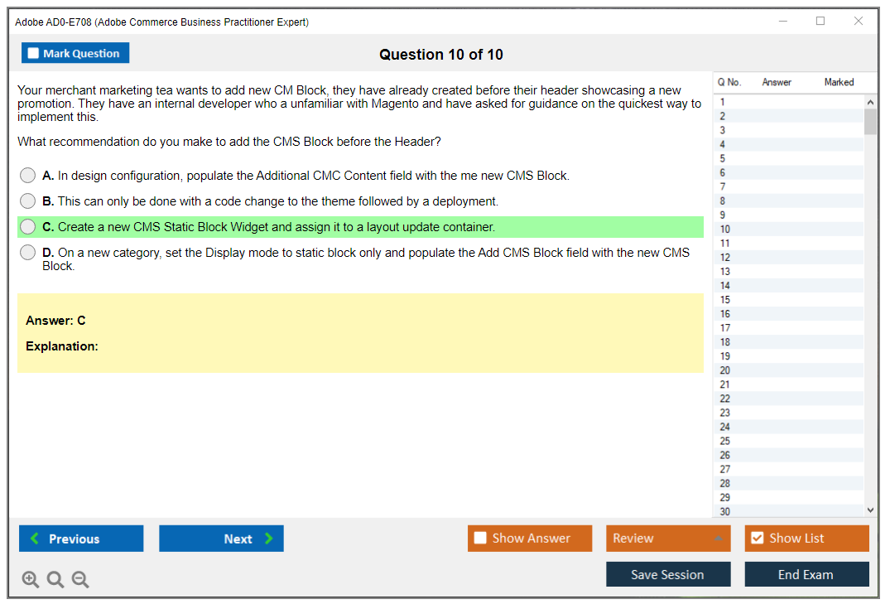Choose answer option B radio button

pos(28,201)
